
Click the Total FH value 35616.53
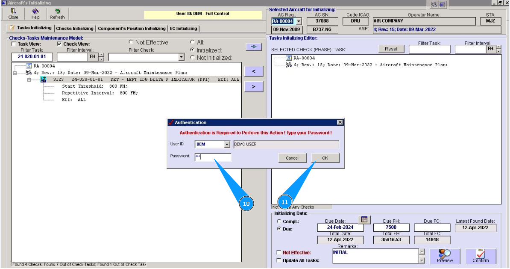click(x=391, y=239)
